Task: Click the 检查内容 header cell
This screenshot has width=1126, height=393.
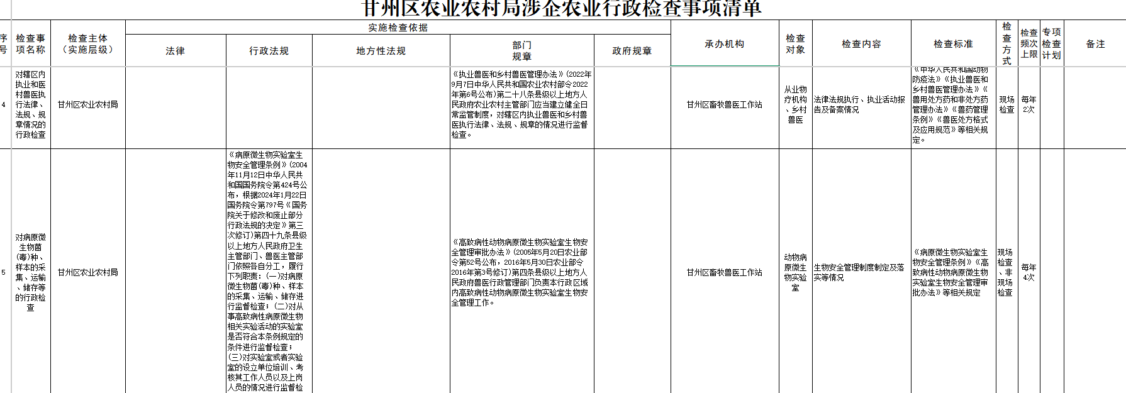Action: coord(861,44)
